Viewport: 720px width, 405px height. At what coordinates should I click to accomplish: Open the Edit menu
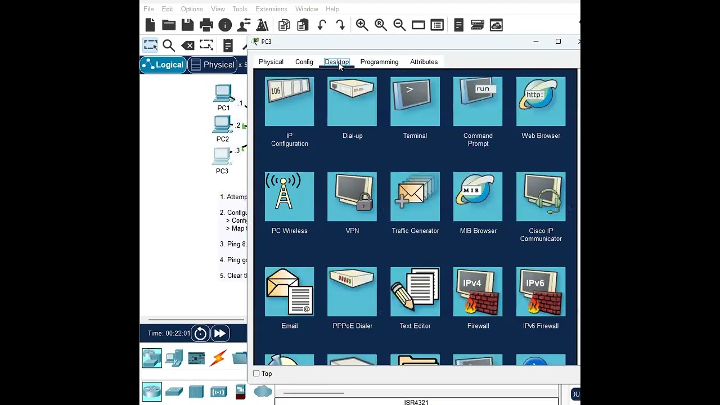167,9
